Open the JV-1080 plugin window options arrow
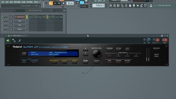The image size is (176, 99). click(6, 36)
